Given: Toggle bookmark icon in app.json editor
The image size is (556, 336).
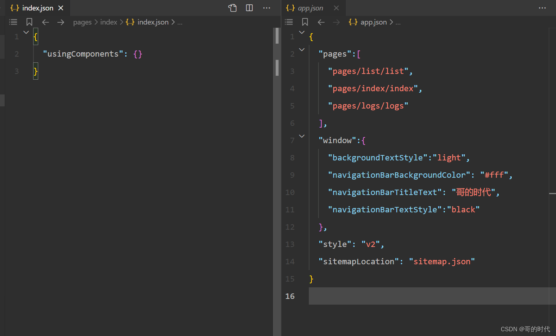Looking at the screenshot, I should pyautogui.click(x=305, y=22).
